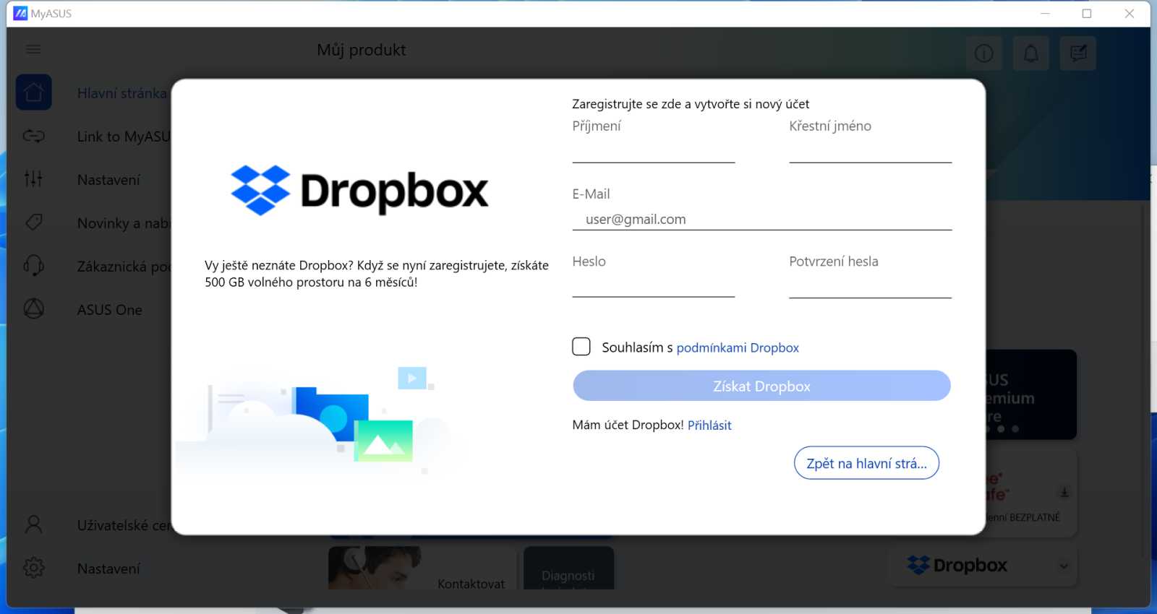Image resolution: width=1157 pixels, height=614 pixels.
Task: Open Zákaznická podpora menu item
Action: 124,267
